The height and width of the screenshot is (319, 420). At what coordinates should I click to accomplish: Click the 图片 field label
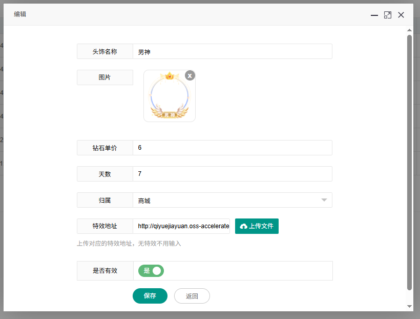[104, 77]
